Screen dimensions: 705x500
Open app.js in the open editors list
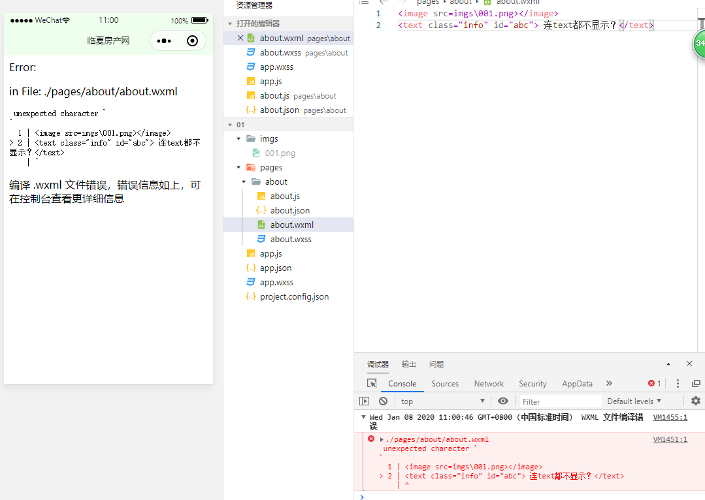click(288, 82)
